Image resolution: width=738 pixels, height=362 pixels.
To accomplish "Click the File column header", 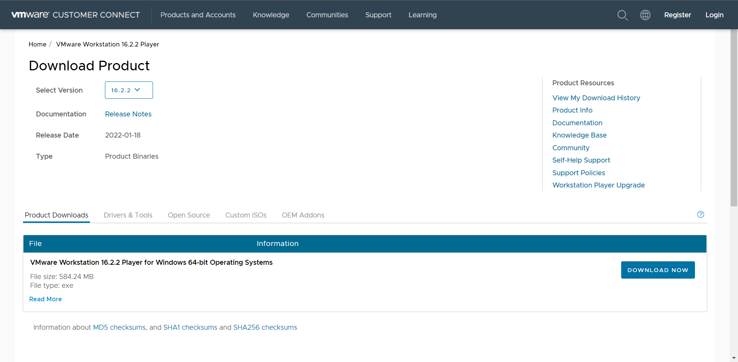I will 35,244.
